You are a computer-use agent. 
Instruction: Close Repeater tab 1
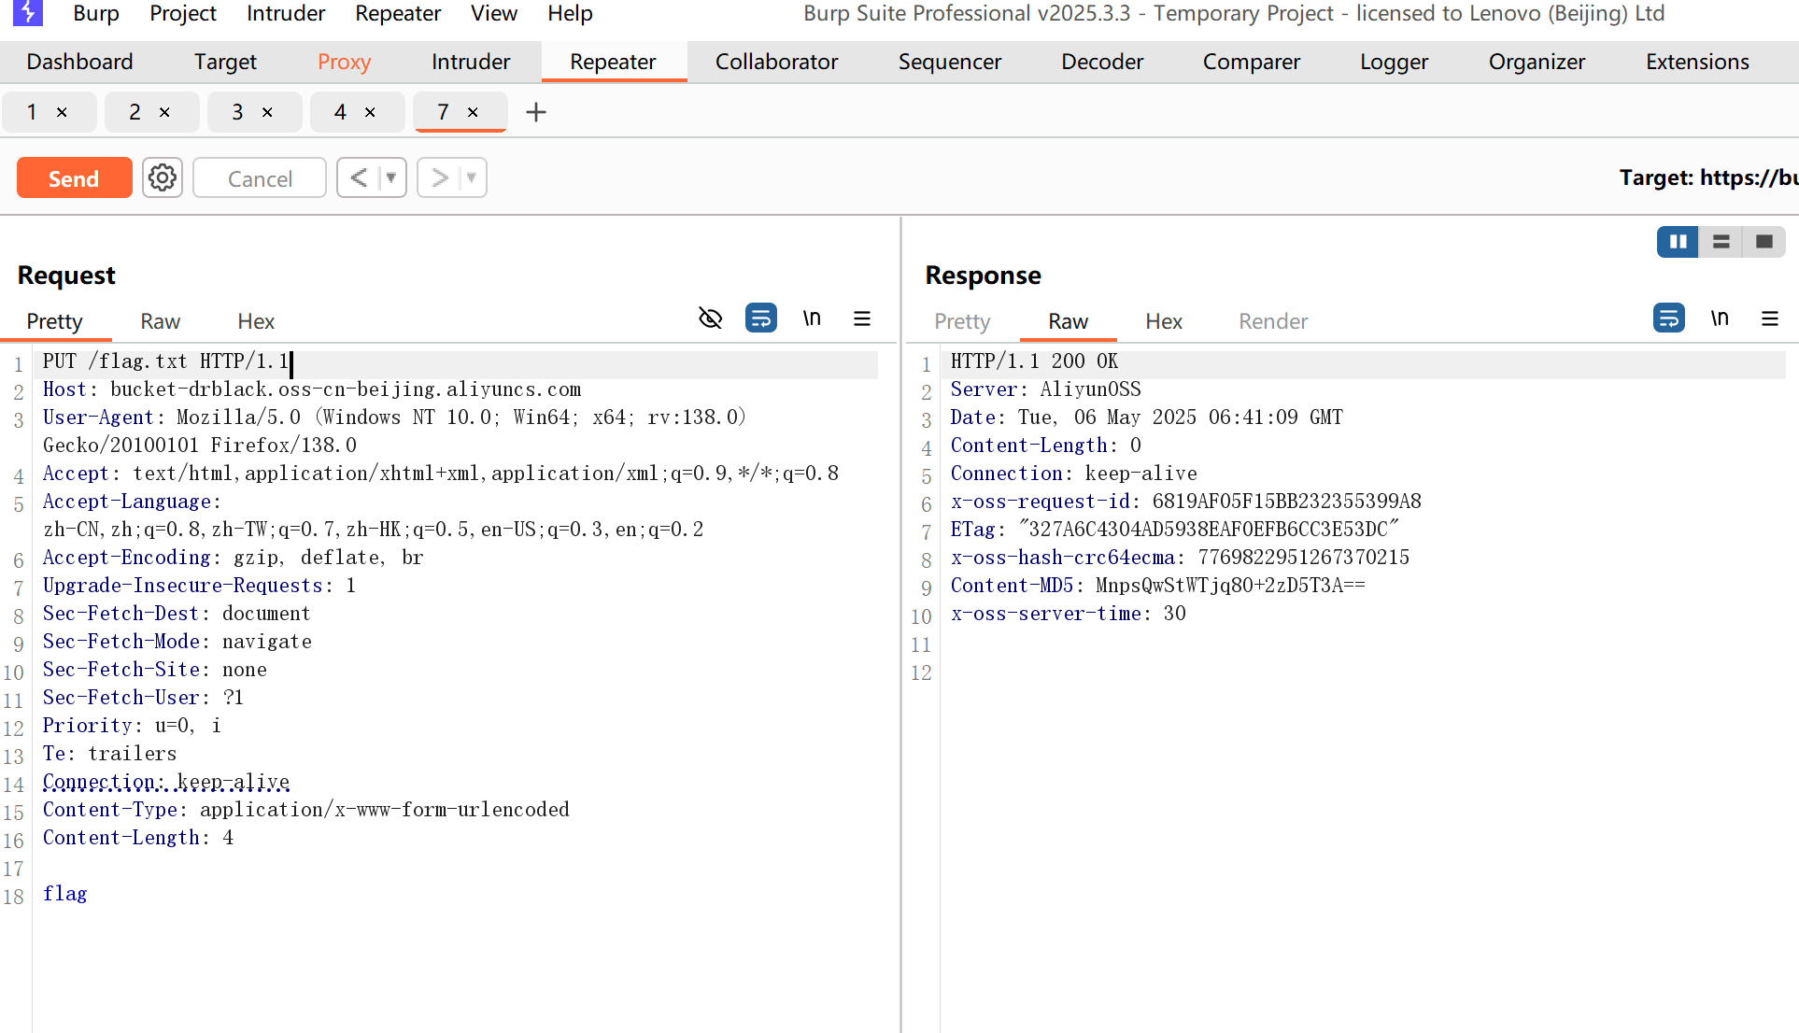click(62, 112)
